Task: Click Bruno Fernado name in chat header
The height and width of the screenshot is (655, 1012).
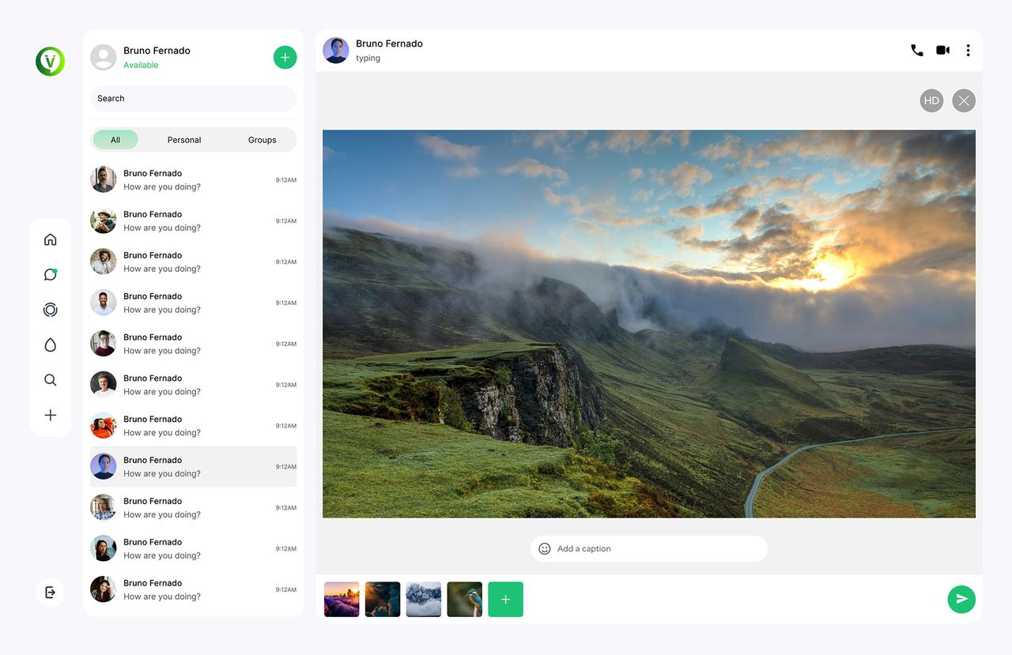Action: pyautogui.click(x=389, y=43)
